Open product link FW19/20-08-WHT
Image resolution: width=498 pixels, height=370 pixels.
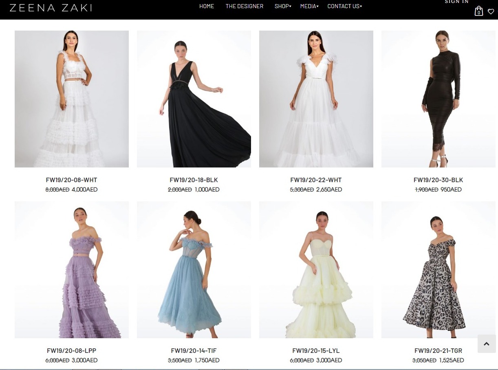click(x=72, y=180)
